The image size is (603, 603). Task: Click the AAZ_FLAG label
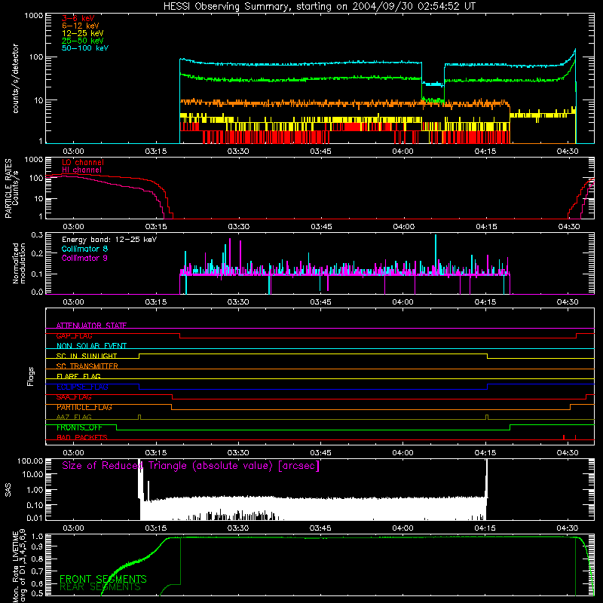(x=74, y=417)
